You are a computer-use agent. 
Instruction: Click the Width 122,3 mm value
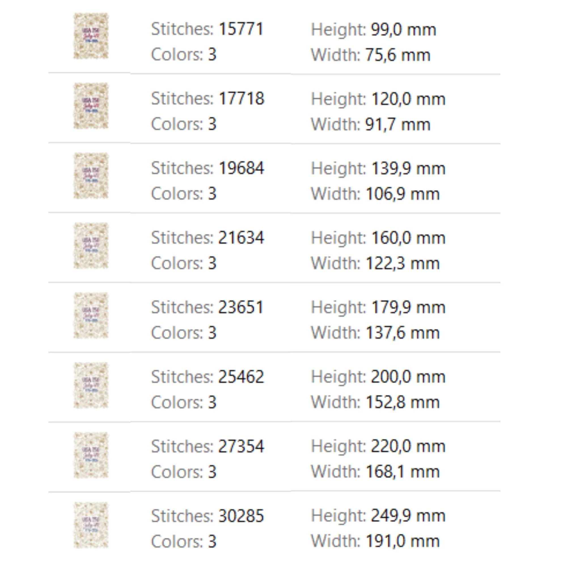click(375, 263)
